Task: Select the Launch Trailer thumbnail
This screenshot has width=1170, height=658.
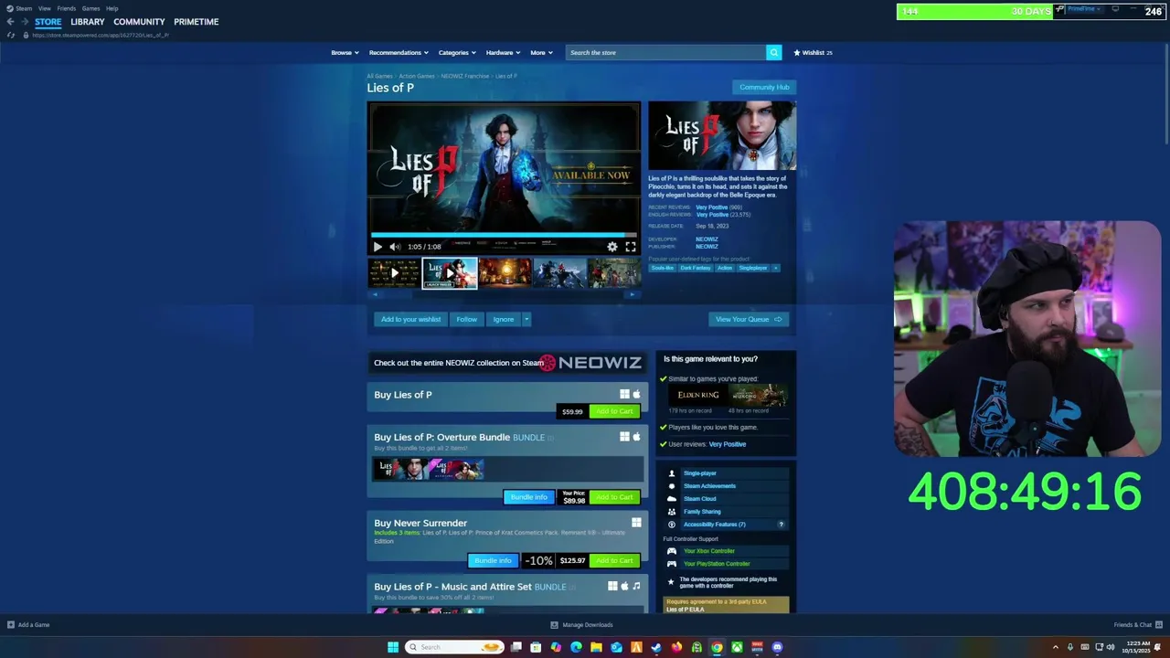Action: [x=449, y=272]
